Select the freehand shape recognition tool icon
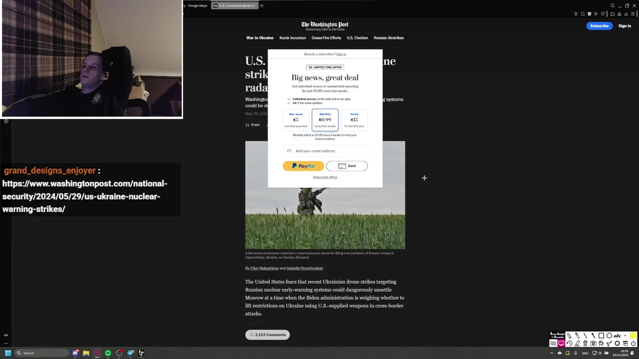The height and width of the screenshot is (359, 639). [609, 343]
